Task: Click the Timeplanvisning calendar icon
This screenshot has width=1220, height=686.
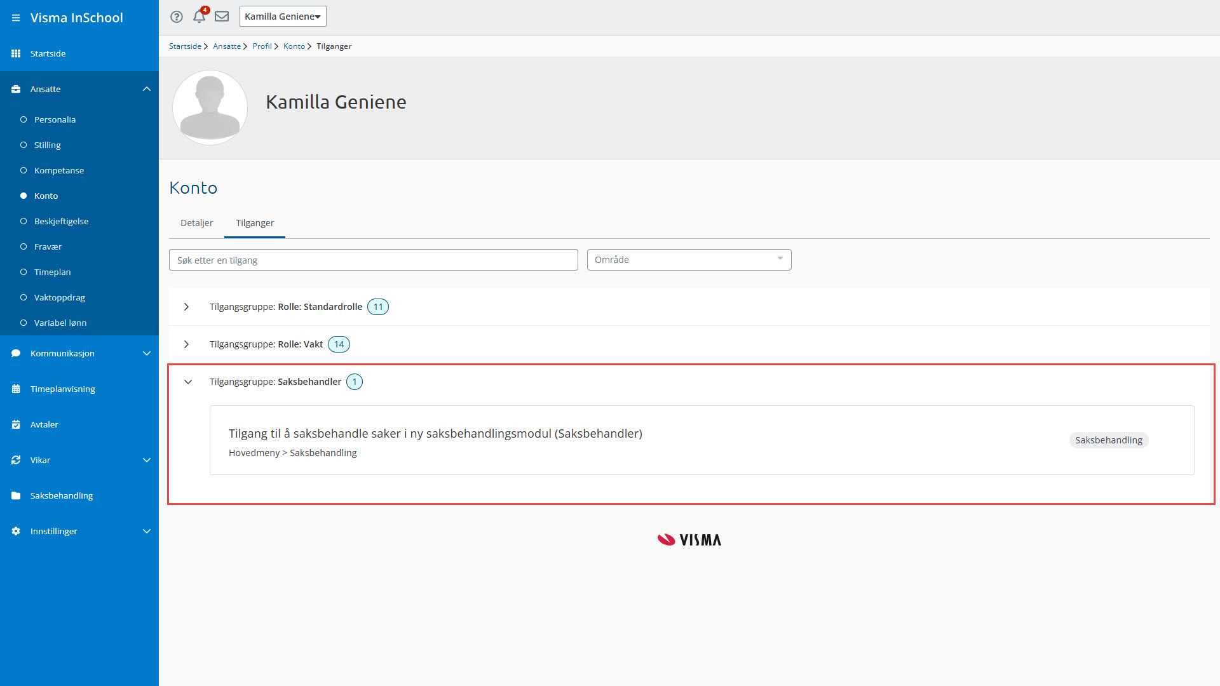Action: pos(16,389)
